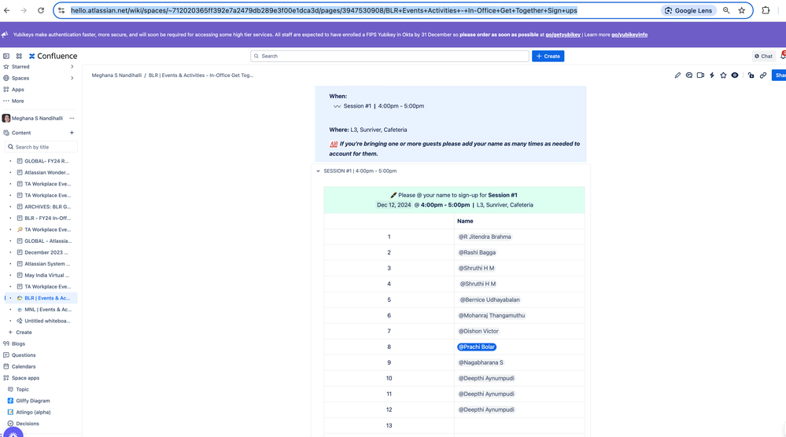Toggle the watch page eye icon

point(735,75)
